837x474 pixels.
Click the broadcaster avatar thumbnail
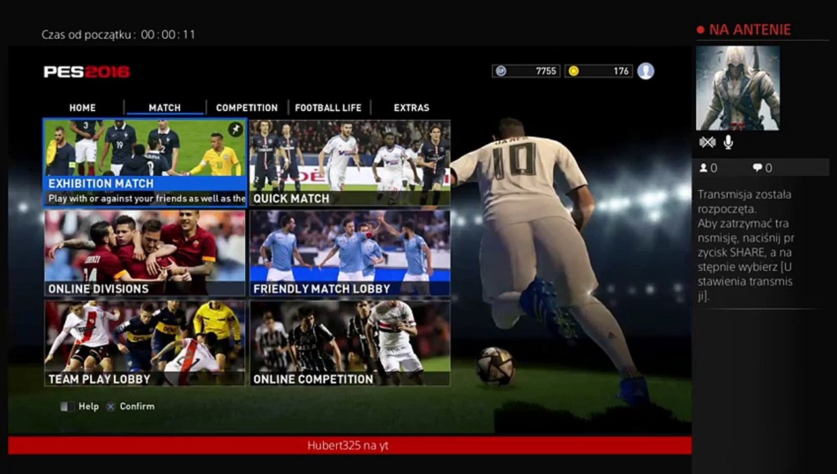738,88
